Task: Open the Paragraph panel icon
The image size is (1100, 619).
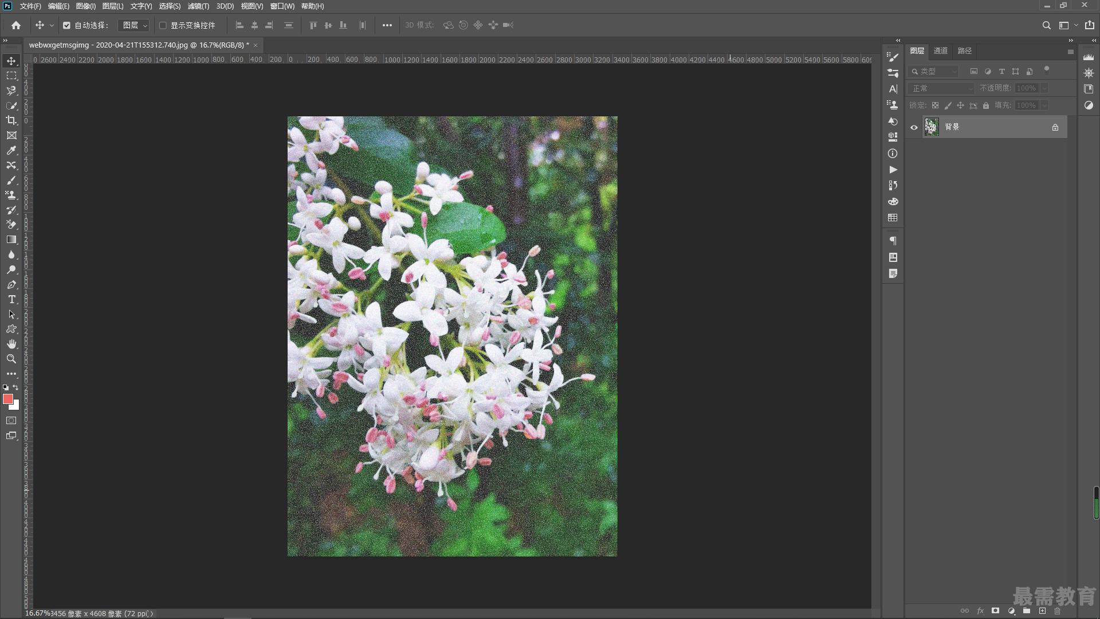Action: [893, 241]
